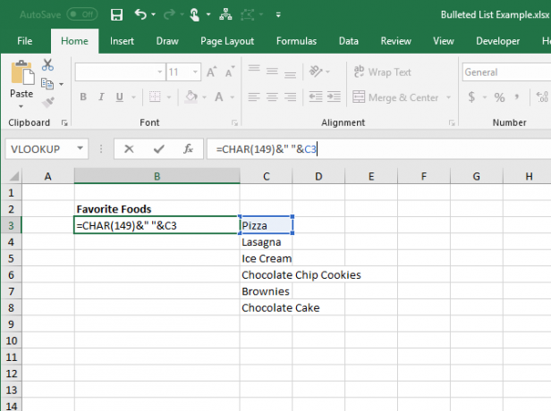
Task: Open the Name Box dropdown arrow
Action: (x=81, y=148)
